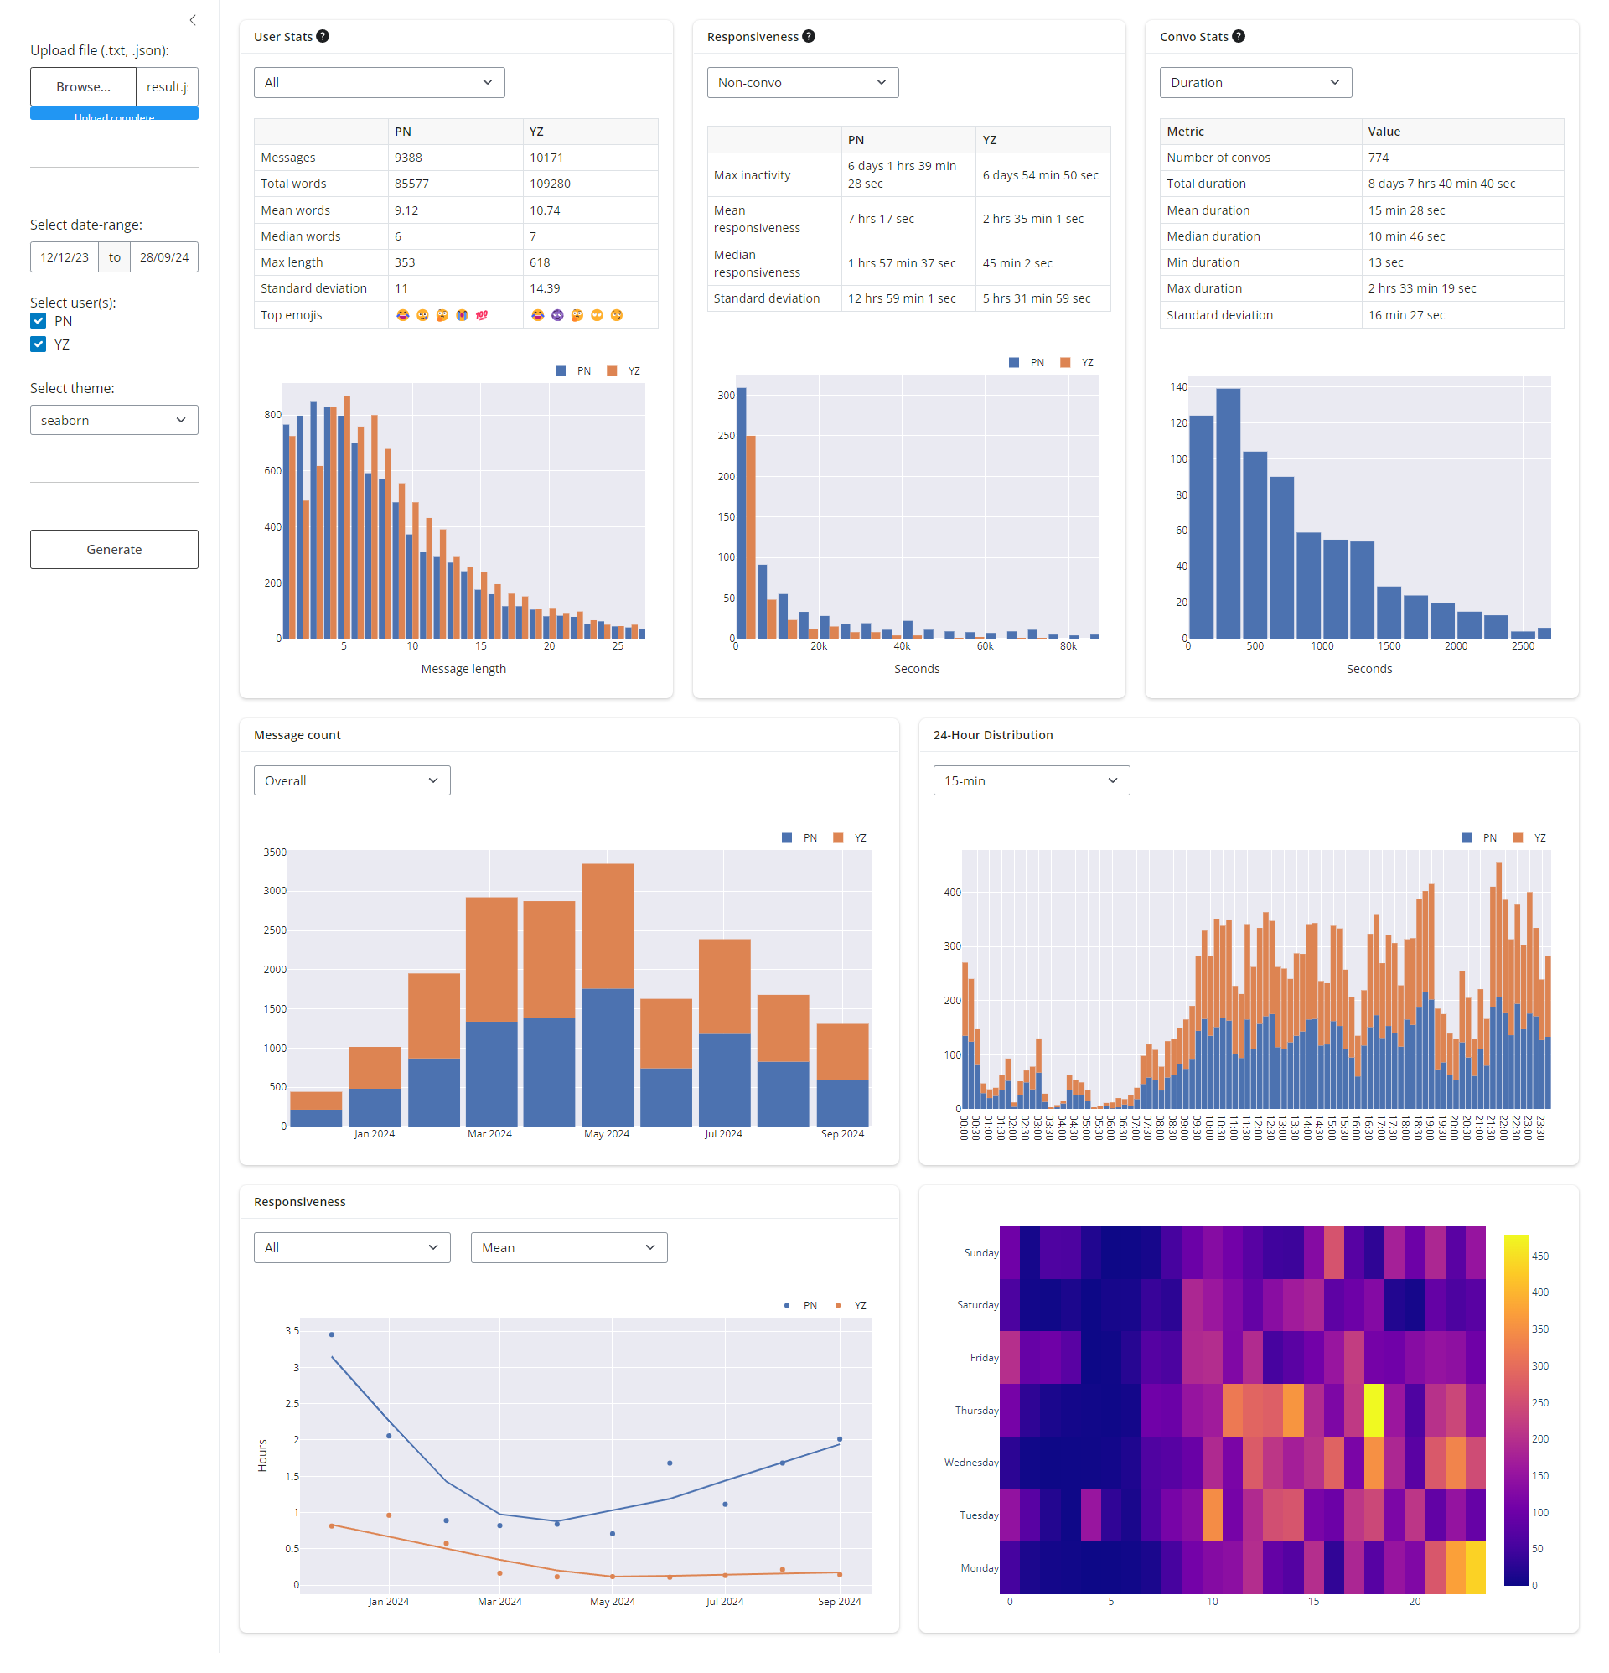The height and width of the screenshot is (1673, 1609).
Task: Open the Duration convo stats dropdown
Action: pyautogui.click(x=1255, y=83)
